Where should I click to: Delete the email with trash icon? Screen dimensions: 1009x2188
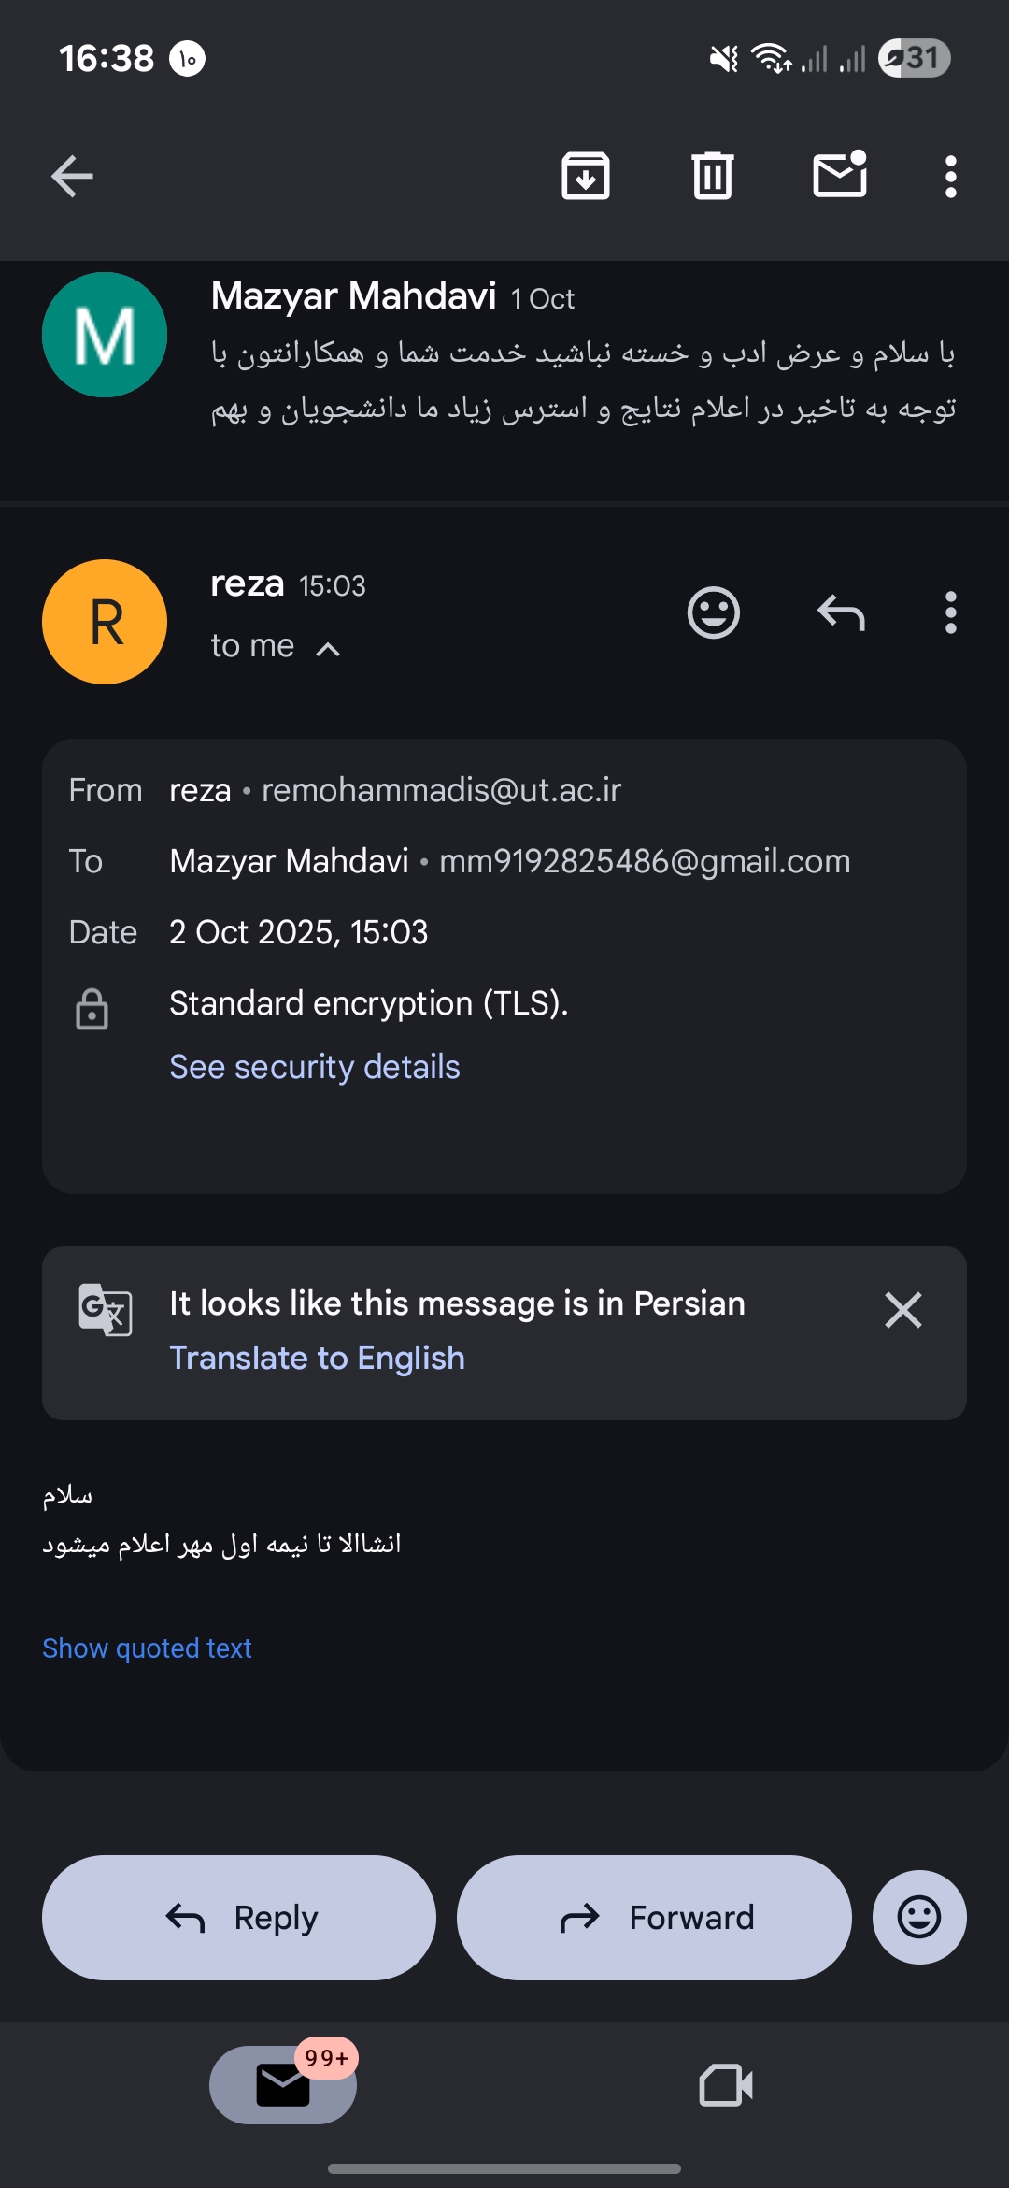point(713,176)
